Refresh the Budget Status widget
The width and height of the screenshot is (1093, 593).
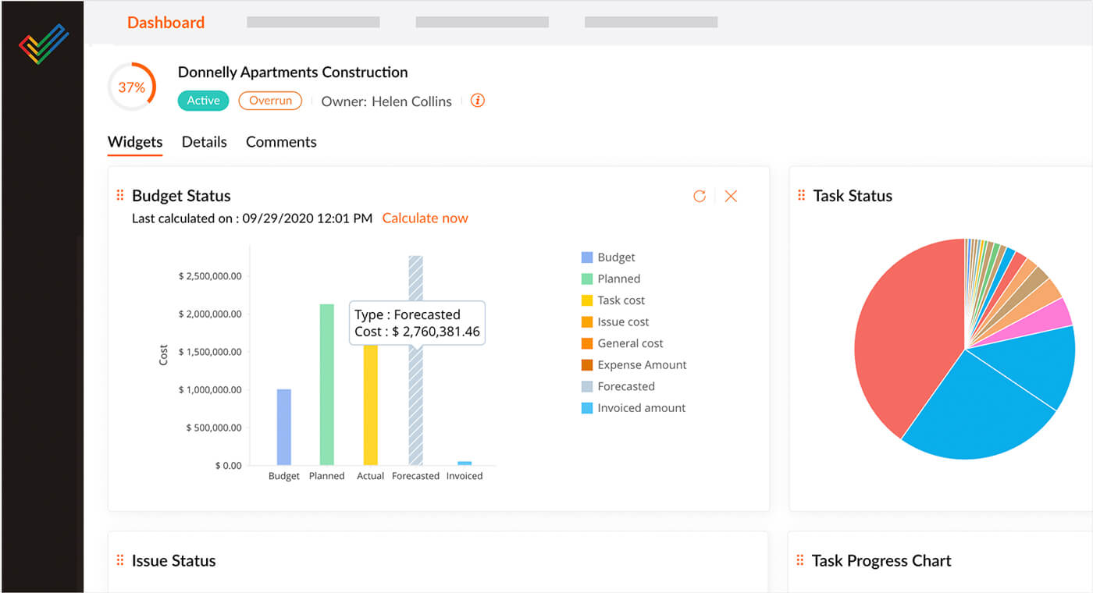[700, 196]
